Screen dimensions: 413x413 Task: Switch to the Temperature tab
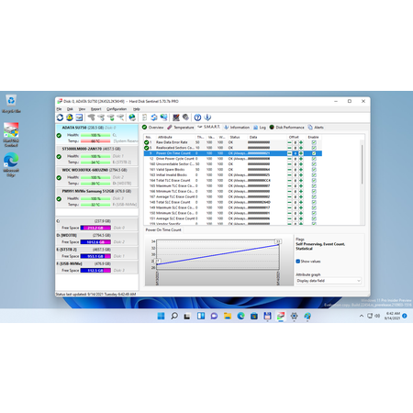tap(181, 128)
